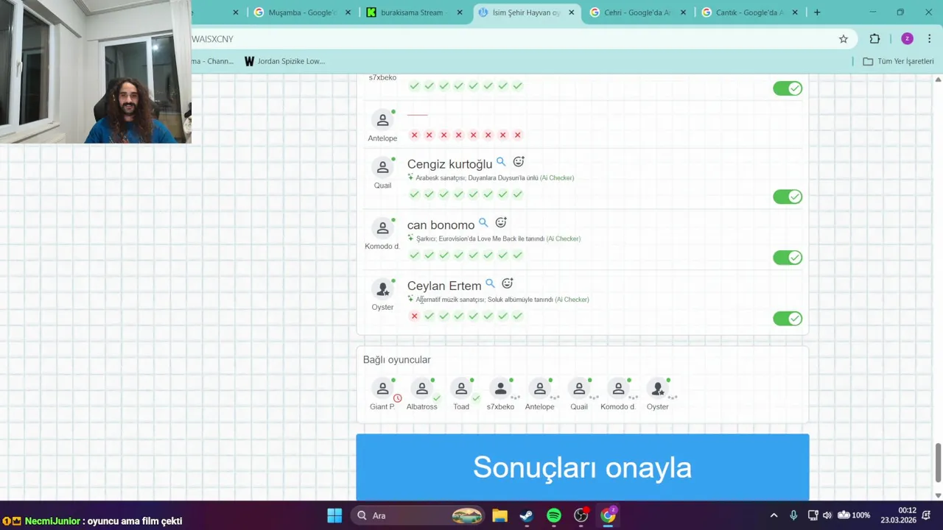The width and height of the screenshot is (943, 530).
Task: Toggle off s7xbeko's answer switch
Action: coord(788,88)
